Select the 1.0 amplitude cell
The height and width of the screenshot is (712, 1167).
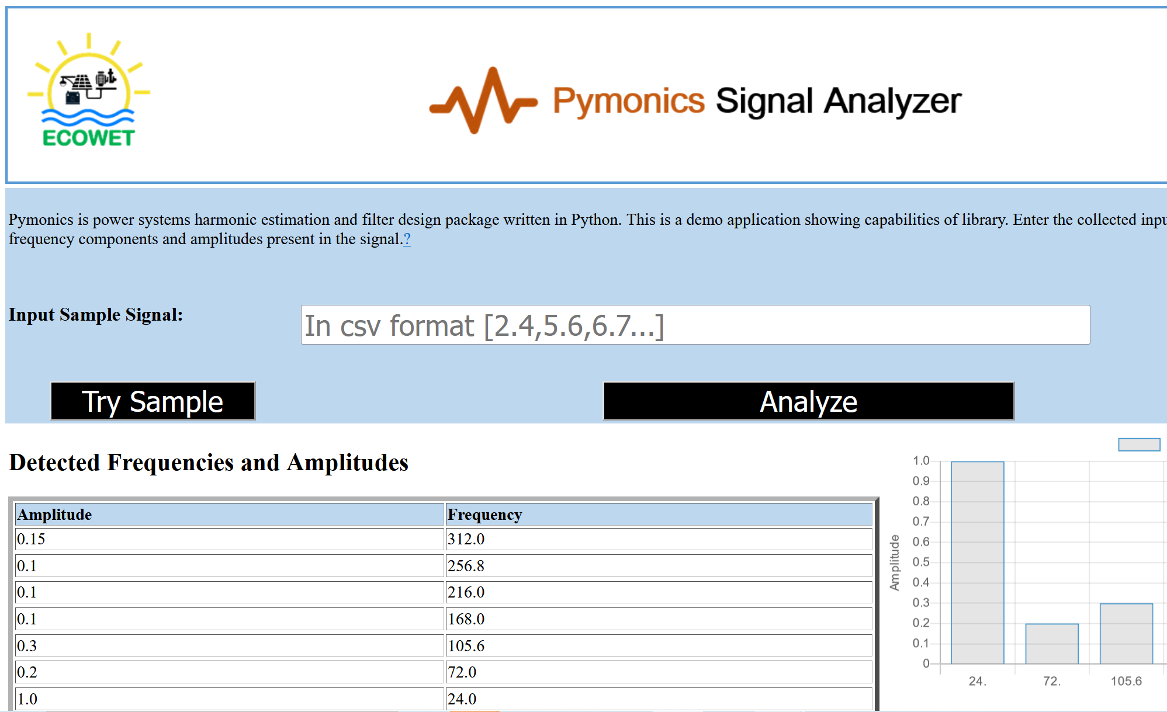(x=230, y=699)
